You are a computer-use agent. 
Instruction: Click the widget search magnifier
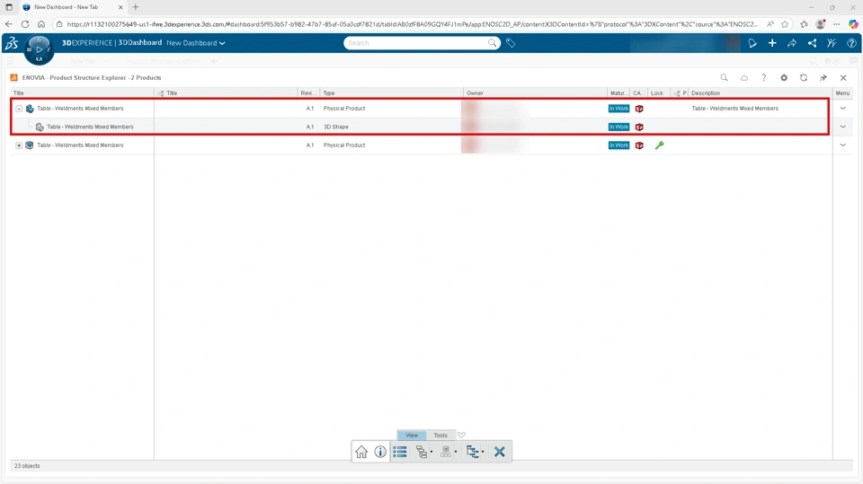(725, 77)
